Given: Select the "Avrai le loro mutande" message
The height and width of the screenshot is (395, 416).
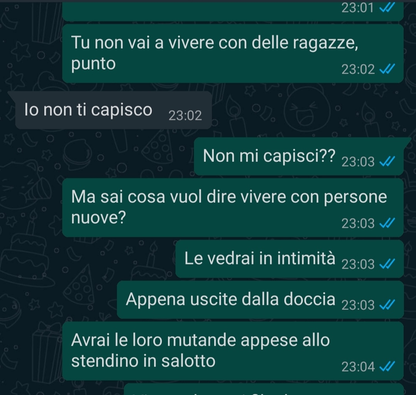Looking at the screenshot, I should 233,351.
